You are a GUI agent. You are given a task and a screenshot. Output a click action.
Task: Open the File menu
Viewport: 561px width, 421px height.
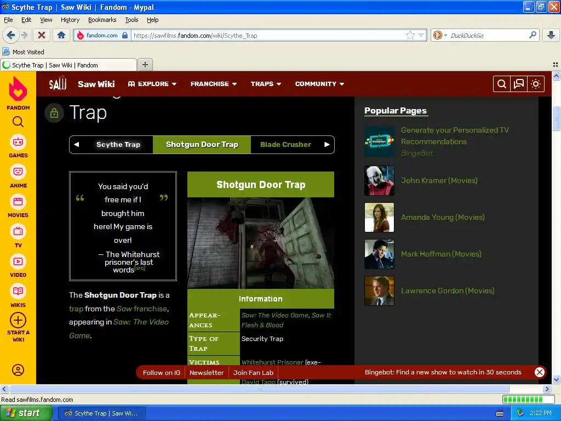point(8,20)
